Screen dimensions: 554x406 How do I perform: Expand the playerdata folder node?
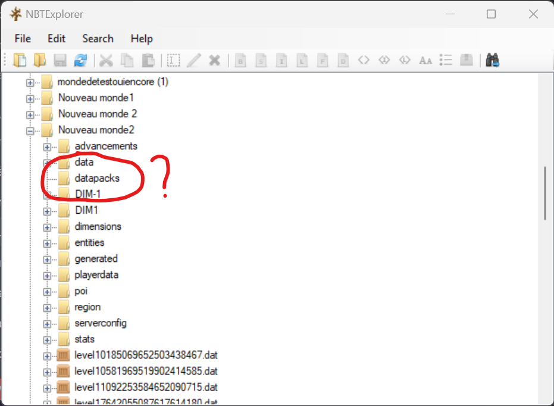pyautogui.click(x=47, y=276)
